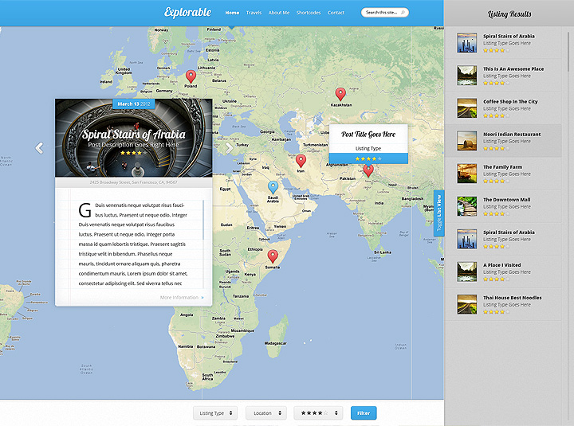Click the red map pin on Poland
The image size is (574, 426).
coord(191,76)
